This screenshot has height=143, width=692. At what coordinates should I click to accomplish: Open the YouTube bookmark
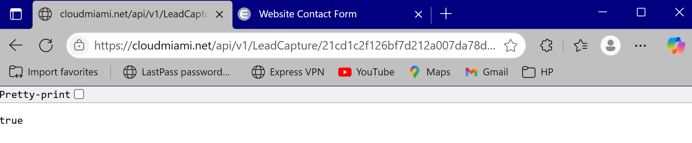pos(366,72)
